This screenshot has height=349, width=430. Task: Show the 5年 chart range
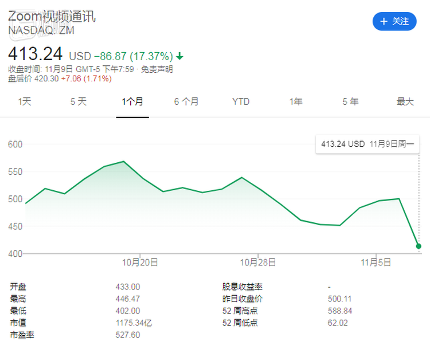pyautogui.click(x=350, y=101)
